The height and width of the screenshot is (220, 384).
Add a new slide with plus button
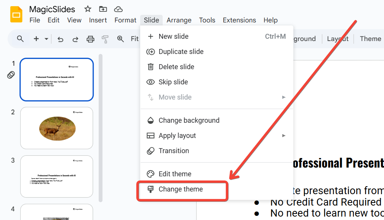coord(36,39)
